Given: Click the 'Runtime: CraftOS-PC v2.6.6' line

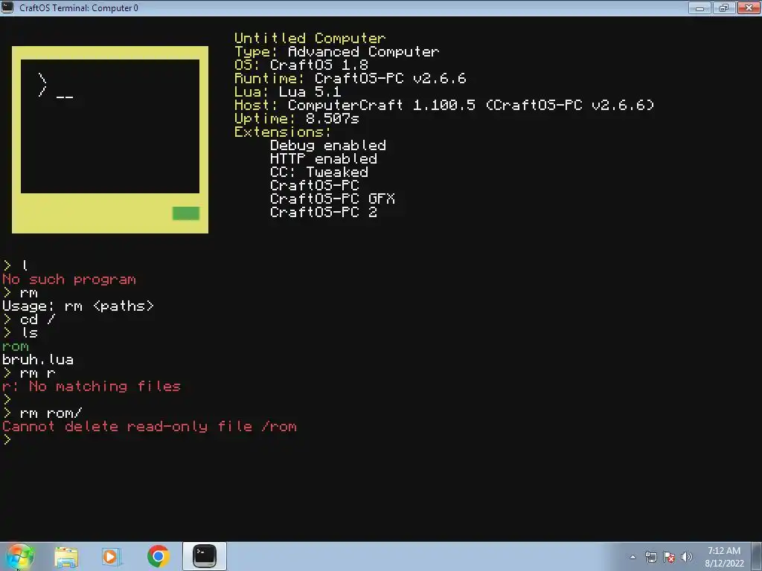Looking at the screenshot, I should [350, 78].
